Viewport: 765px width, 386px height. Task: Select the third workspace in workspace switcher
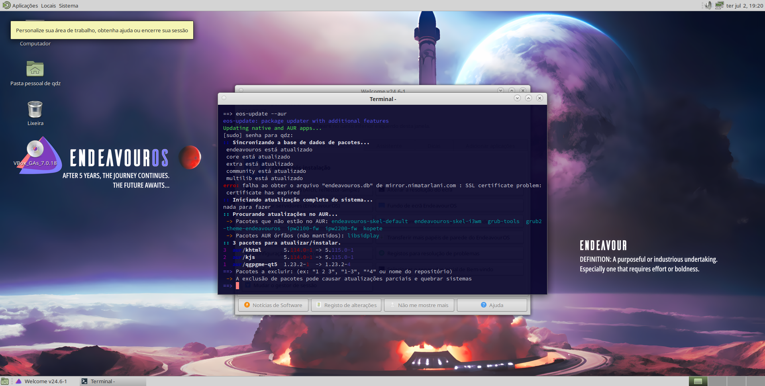tap(736, 381)
